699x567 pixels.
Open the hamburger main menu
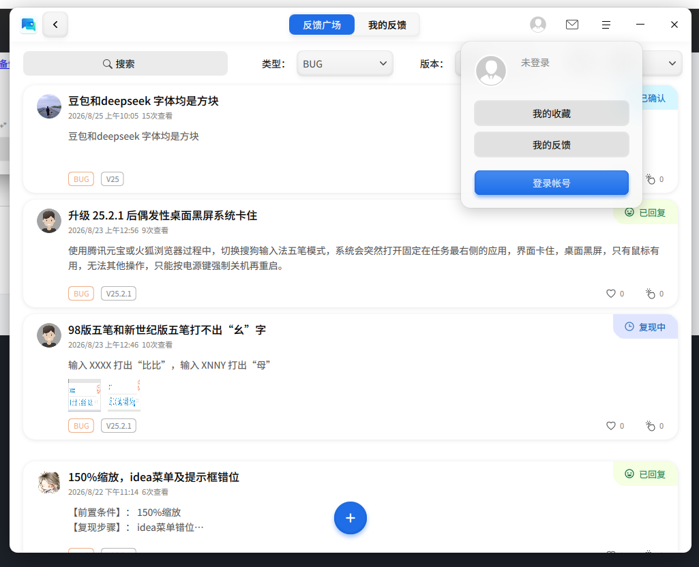click(x=606, y=25)
